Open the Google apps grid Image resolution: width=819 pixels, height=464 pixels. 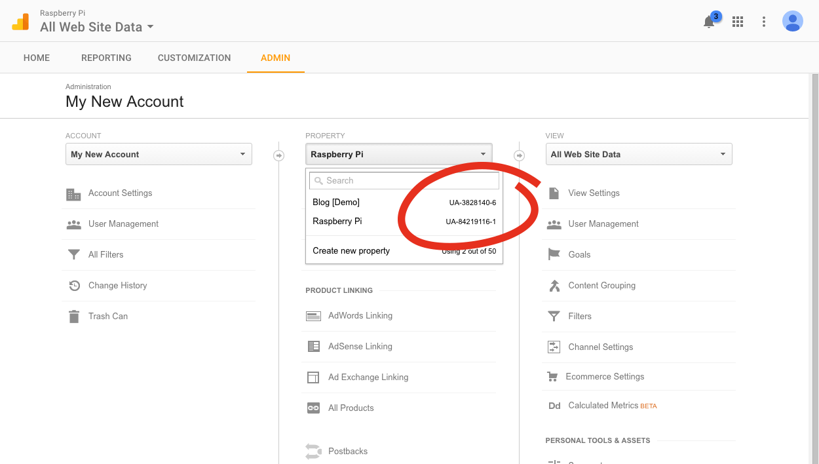click(x=738, y=22)
